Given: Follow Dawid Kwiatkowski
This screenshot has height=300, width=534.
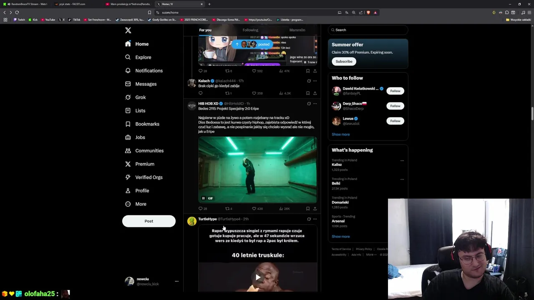Looking at the screenshot, I should pos(395,91).
